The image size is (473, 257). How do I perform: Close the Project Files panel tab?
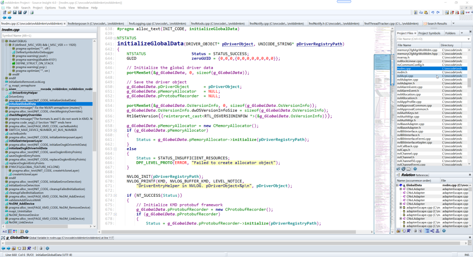pos(415,33)
